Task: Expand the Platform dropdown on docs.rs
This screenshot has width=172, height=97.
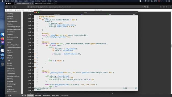Action: tap(40, 10)
